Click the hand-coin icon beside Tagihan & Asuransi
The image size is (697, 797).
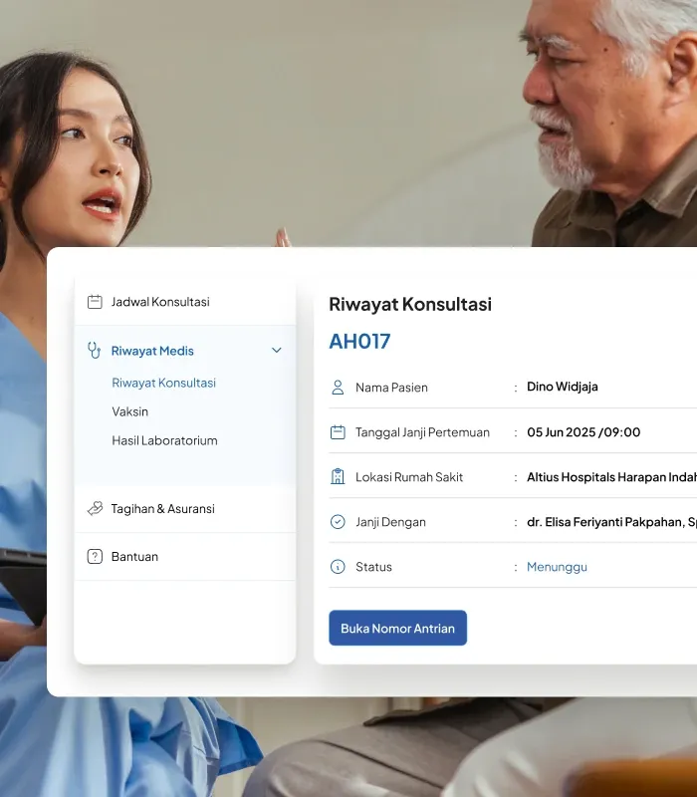click(95, 508)
